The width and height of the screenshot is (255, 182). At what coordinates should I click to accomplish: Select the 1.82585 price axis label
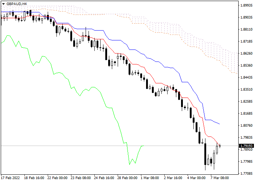pyautogui.click(x=247, y=102)
